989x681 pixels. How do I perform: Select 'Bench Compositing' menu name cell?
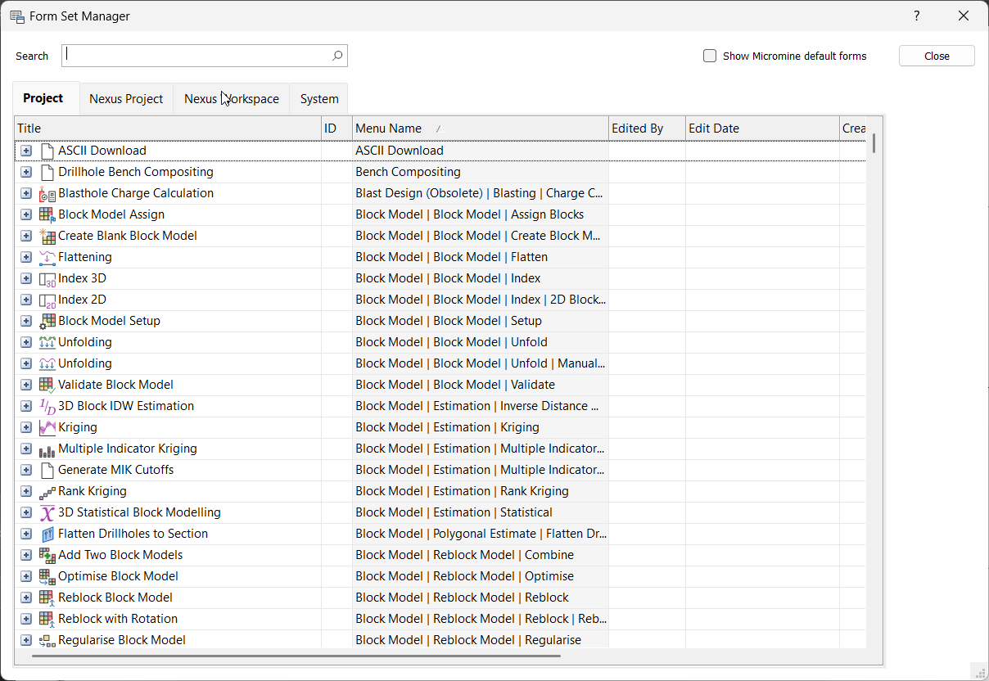481,172
